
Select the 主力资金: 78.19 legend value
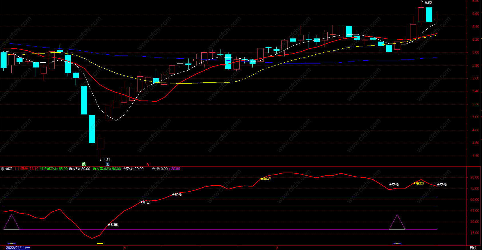tap(26, 169)
